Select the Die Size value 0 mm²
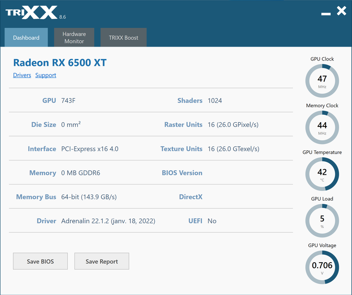Viewport: 352px width, 295px height. (x=71, y=124)
